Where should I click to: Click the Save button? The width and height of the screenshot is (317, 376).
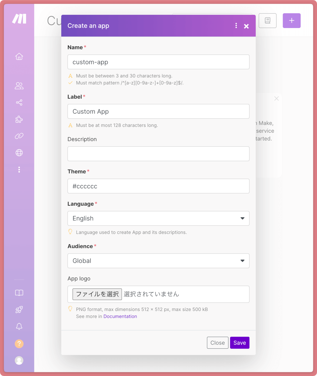coord(240,343)
